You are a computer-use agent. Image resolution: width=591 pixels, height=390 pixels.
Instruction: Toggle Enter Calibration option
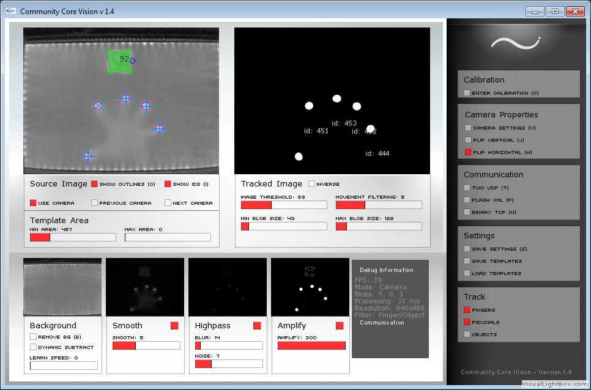467,93
